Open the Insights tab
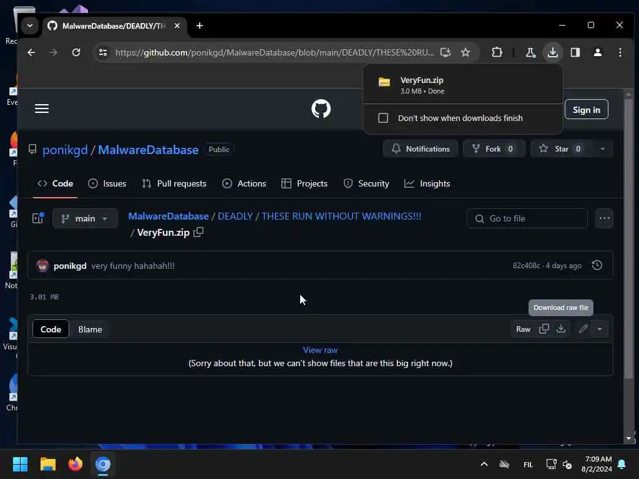639x479 pixels. tap(427, 184)
